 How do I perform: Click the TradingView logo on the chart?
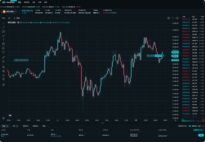point(10,115)
